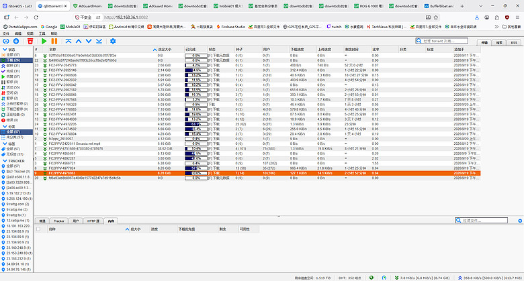Image resolution: width=524 pixels, height=281 pixels.
Task: Click the add torrent link chain icon
Action: 5,41
